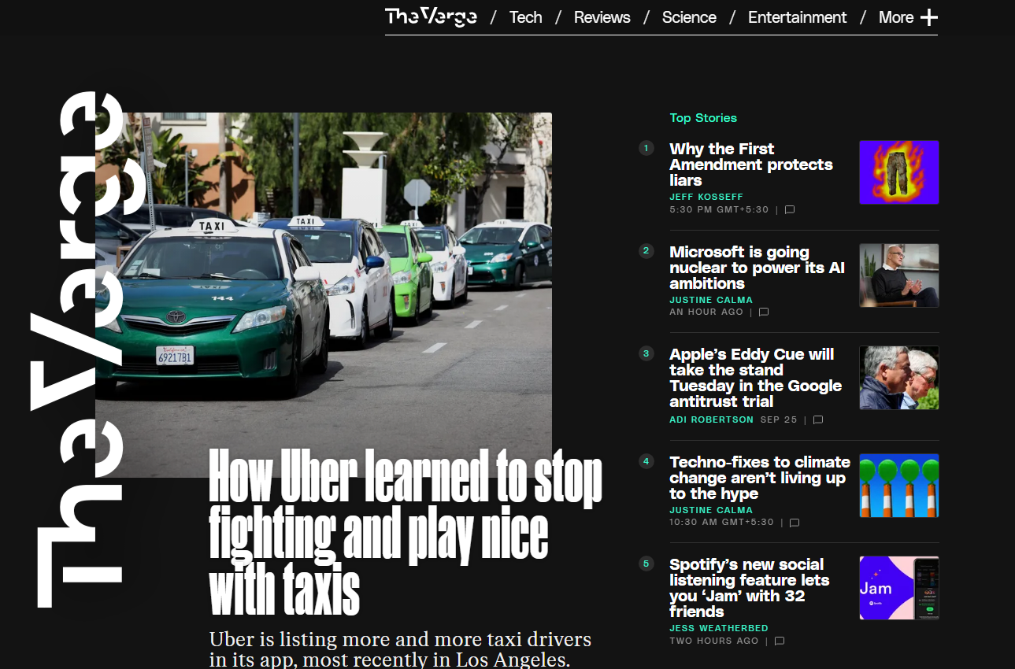The width and height of the screenshot is (1015, 669).
Task: Click the plus icon beside More
Action: 929,17
